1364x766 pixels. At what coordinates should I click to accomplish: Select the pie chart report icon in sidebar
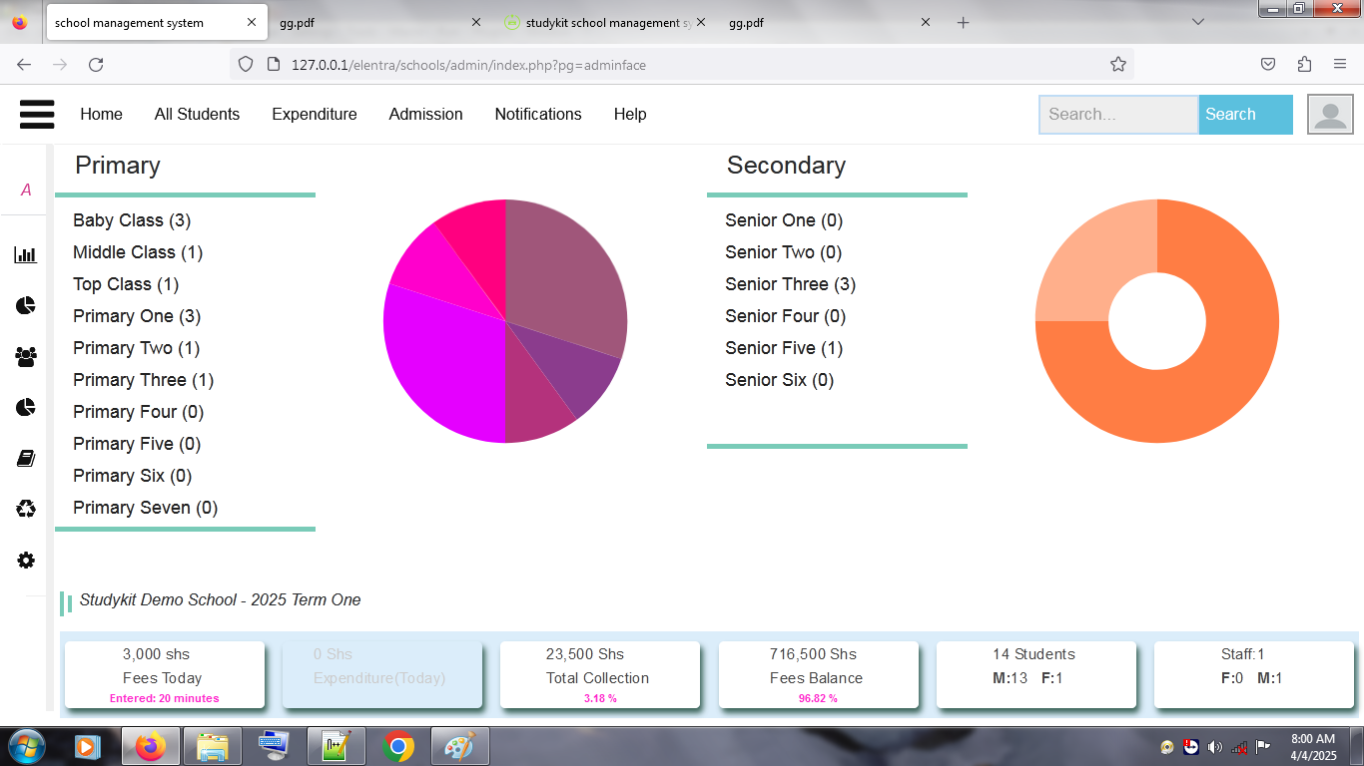click(25, 305)
